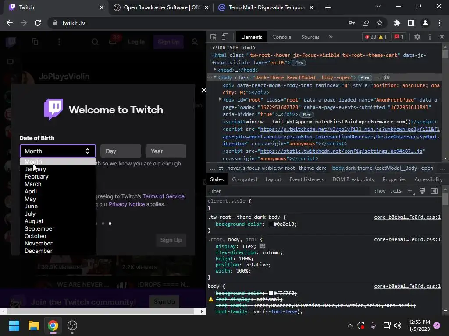449x336 pixels.
Task: Click the Day input field
Action: pos(121,151)
